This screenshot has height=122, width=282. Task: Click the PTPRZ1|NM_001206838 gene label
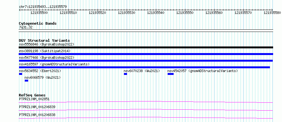tap(37, 115)
